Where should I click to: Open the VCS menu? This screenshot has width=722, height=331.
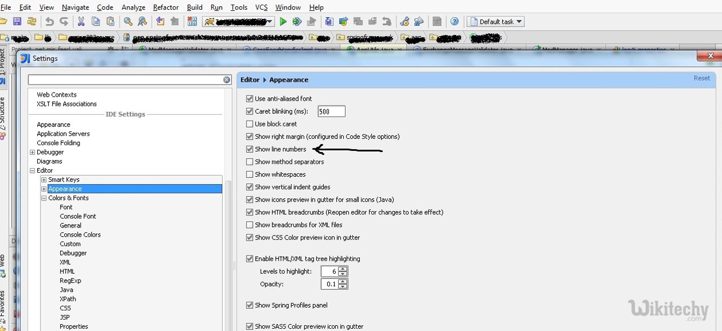[x=261, y=7]
